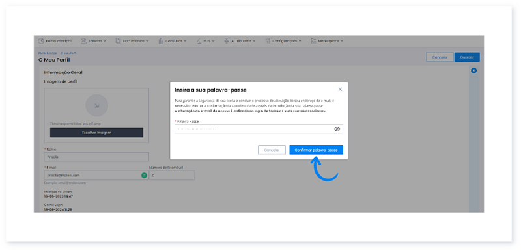Click the A. Tributária icon

[227, 41]
